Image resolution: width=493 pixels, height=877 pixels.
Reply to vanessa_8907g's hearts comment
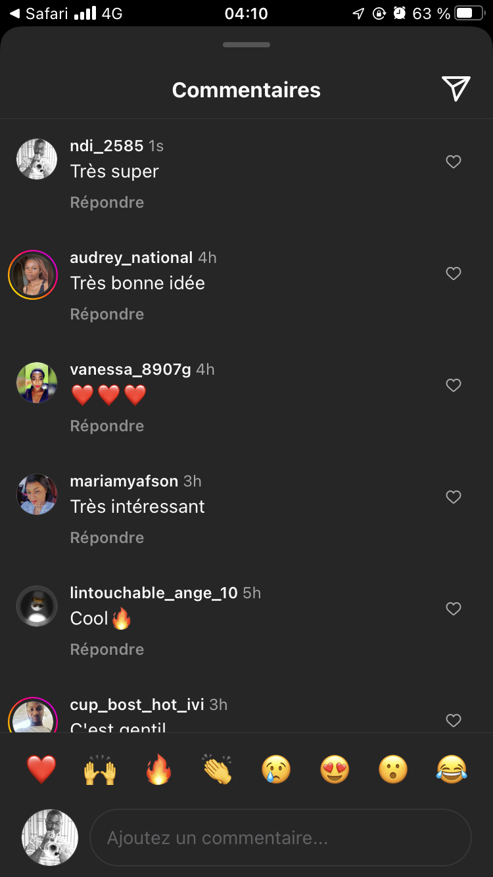click(107, 426)
